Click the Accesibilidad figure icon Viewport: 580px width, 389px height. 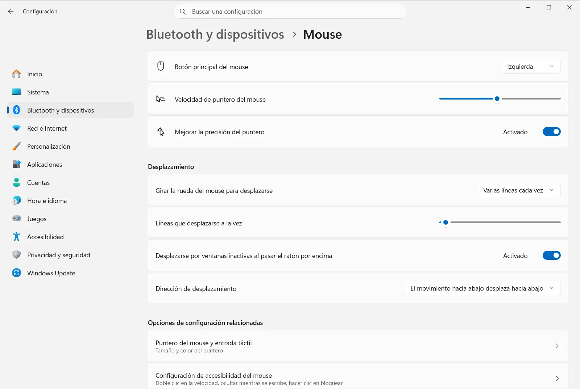(16, 237)
